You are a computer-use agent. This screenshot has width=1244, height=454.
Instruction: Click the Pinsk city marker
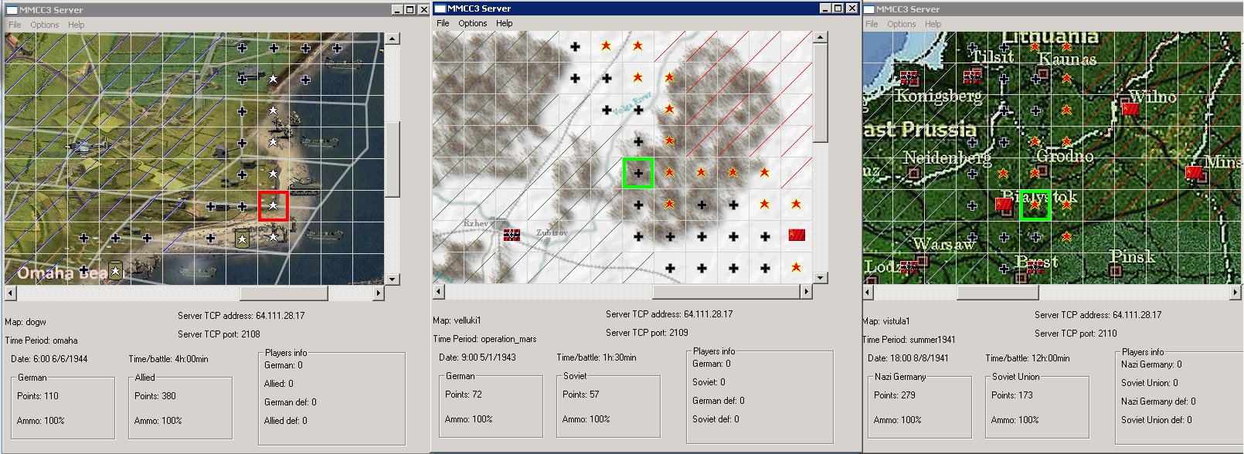point(1115,271)
